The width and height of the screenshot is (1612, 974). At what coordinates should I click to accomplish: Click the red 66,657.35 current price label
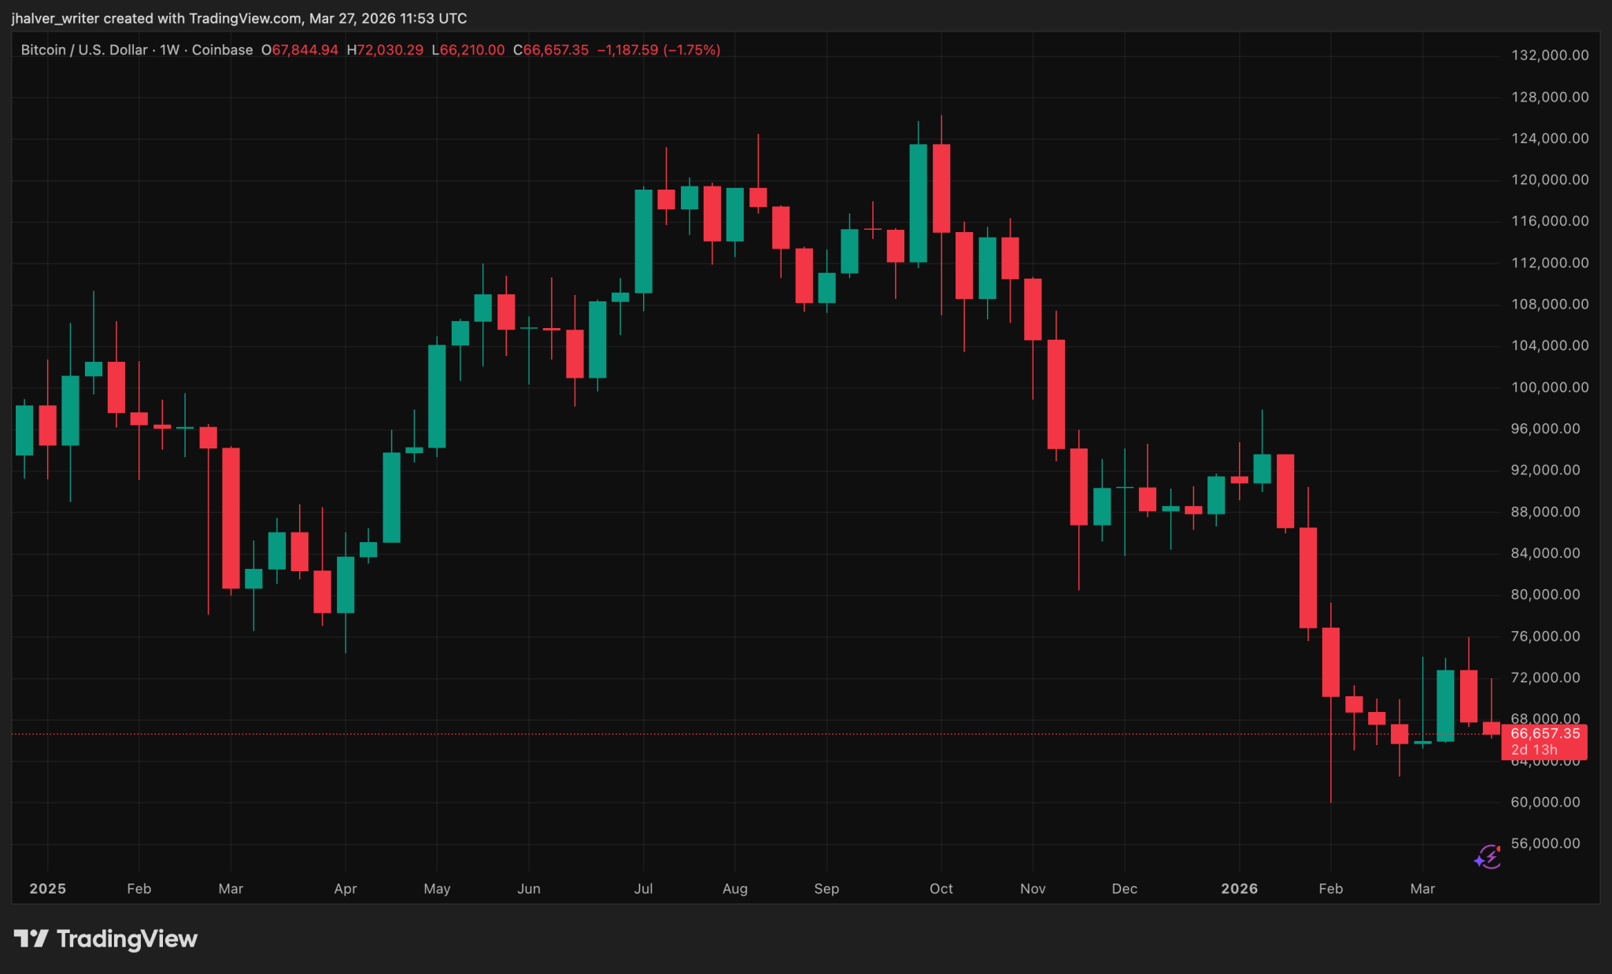coord(1544,733)
